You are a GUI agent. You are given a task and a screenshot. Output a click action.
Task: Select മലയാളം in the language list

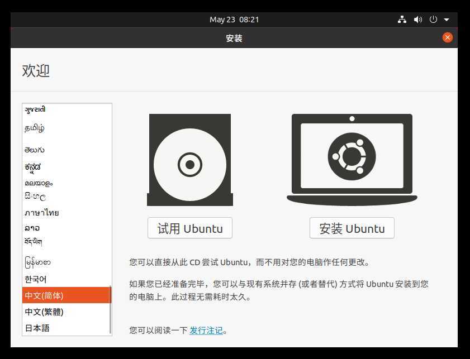click(67, 183)
